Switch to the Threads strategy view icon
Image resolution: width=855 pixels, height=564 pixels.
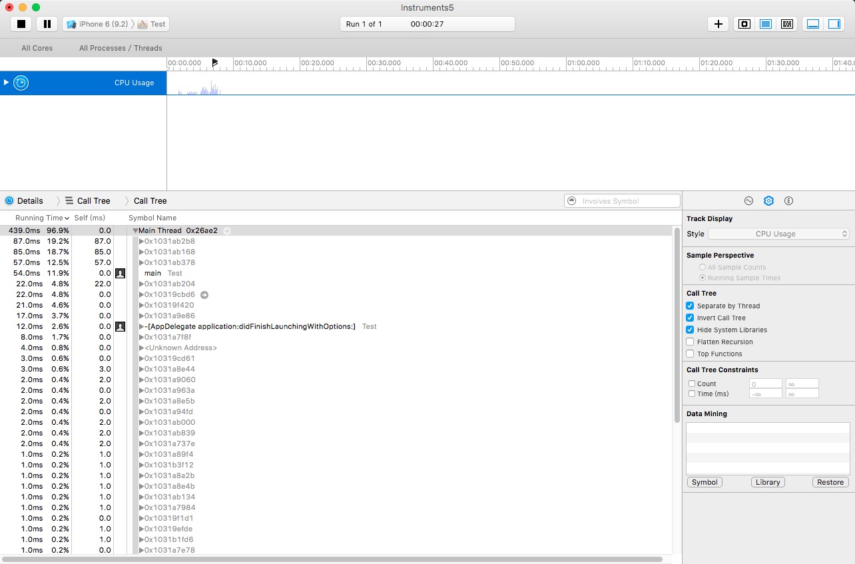[787, 24]
